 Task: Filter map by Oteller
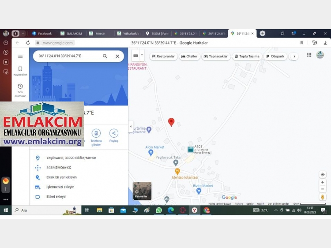(189, 56)
